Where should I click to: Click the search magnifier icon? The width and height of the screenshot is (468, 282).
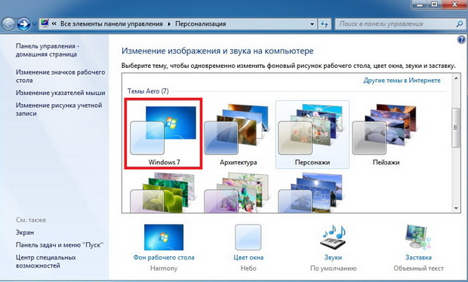point(460,24)
